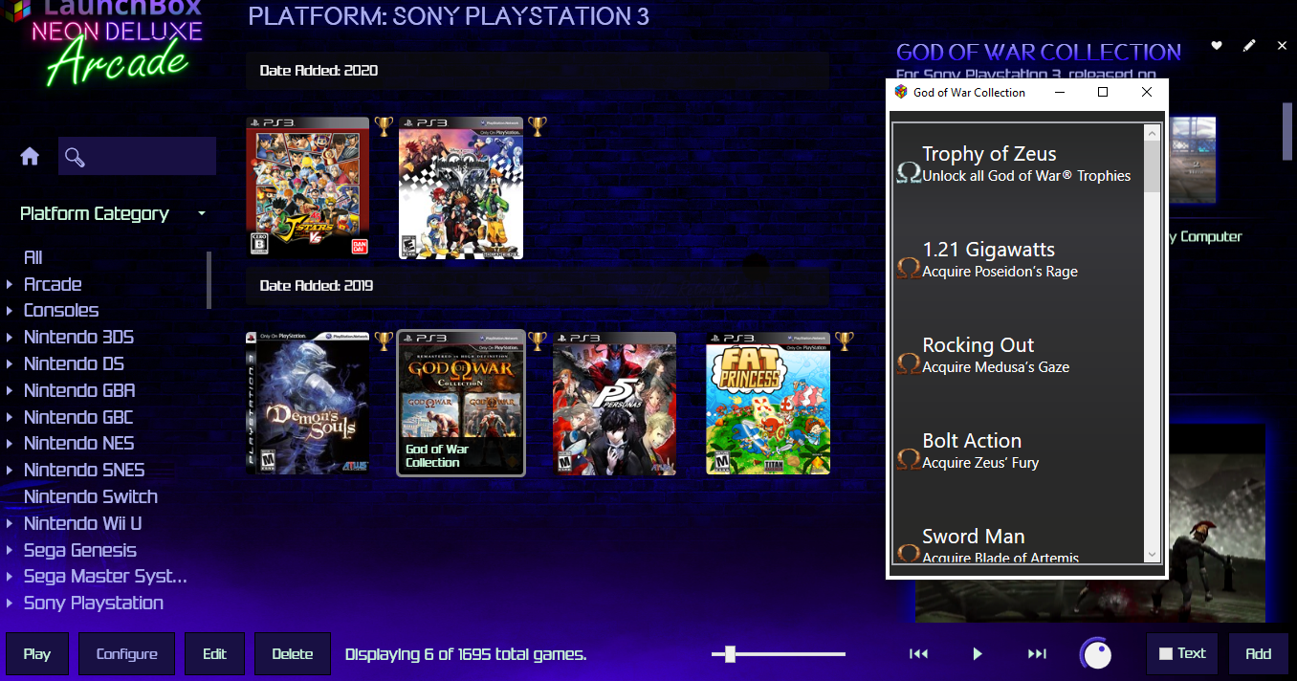Click into the search input field
The height and width of the screenshot is (681, 1297).
pos(137,156)
